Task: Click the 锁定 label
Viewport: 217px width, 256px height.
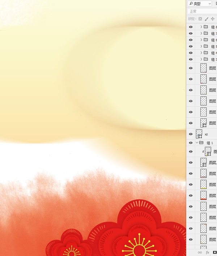Action: pyautogui.click(x=192, y=19)
